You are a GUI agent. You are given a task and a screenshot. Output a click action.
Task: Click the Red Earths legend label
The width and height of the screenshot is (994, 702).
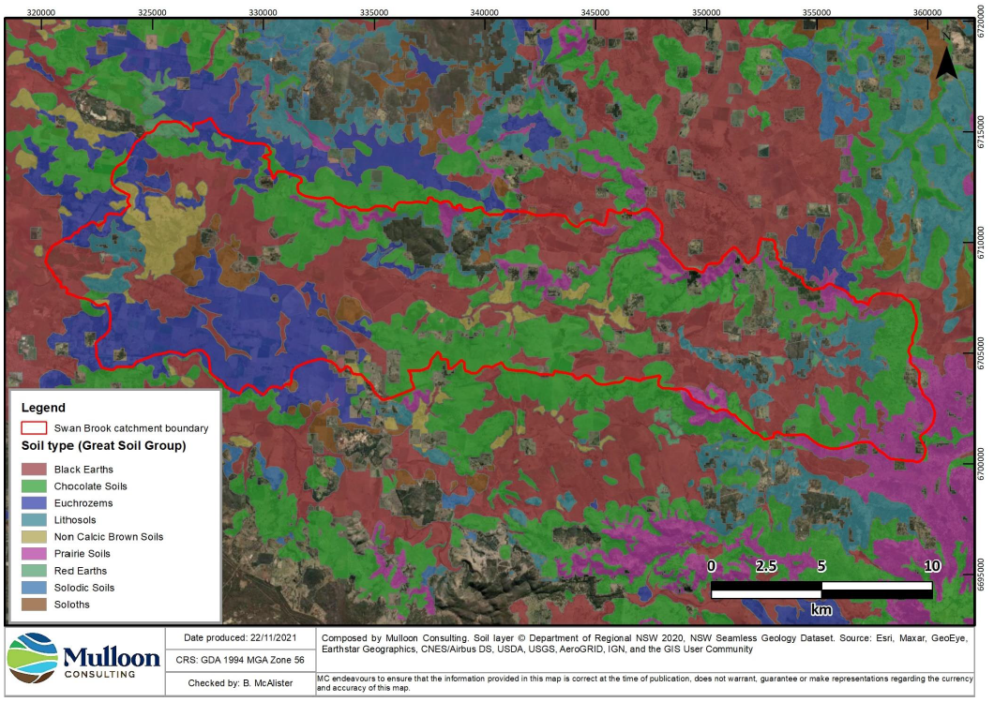click(81, 571)
